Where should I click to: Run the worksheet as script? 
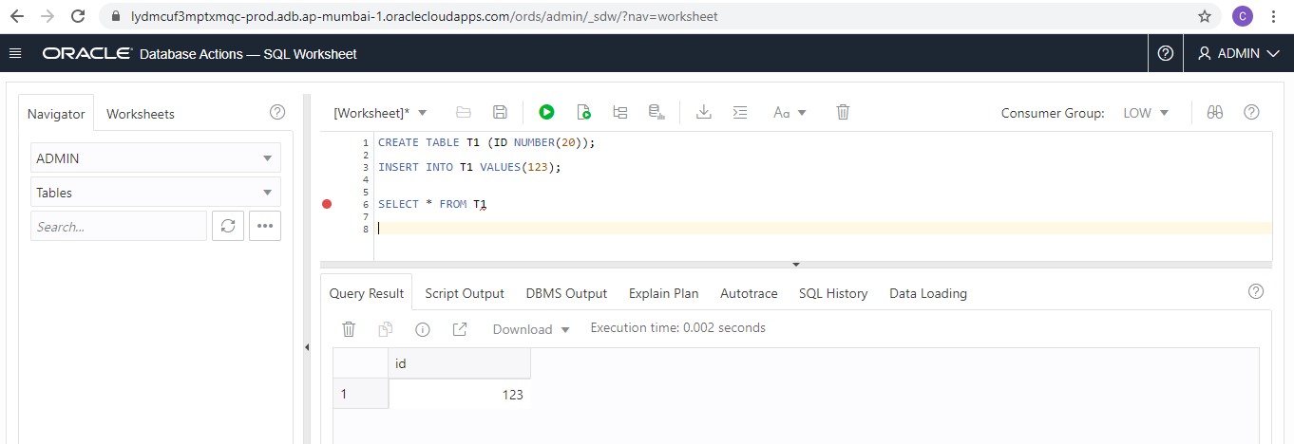583,112
